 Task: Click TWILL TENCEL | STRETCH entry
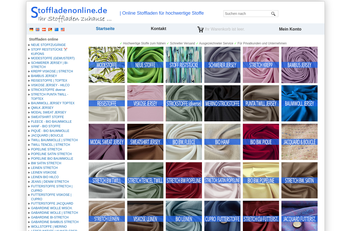pyautogui.click(x=50, y=145)
